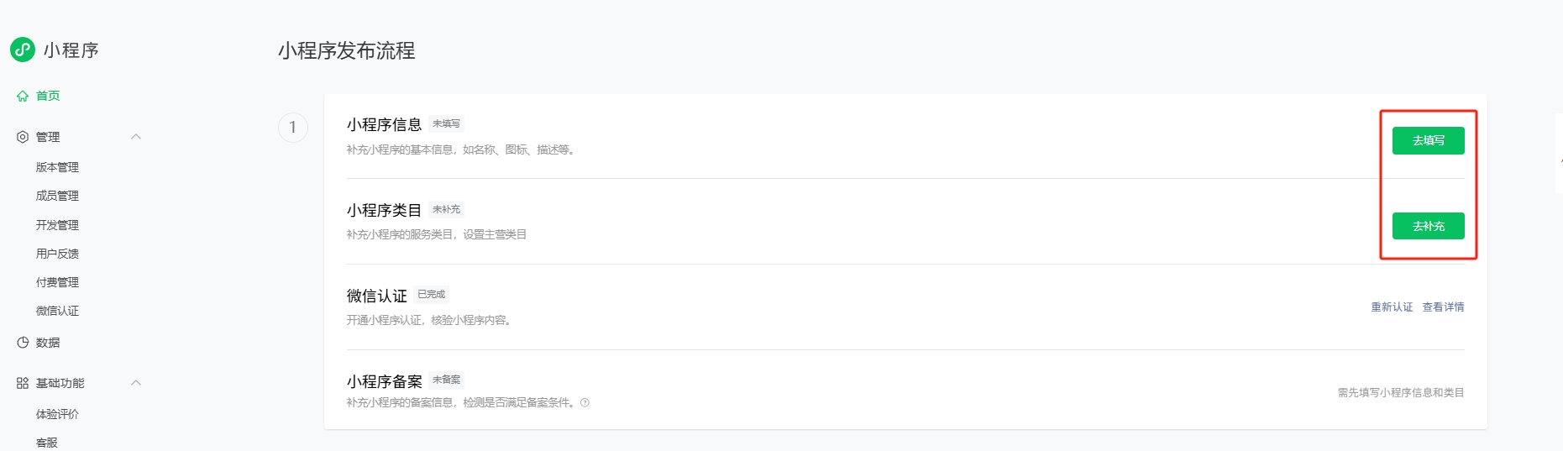This screenshot has width=1563, height=451.
Task: Collapse the 基础功能 section chevron
Action: 136,383
